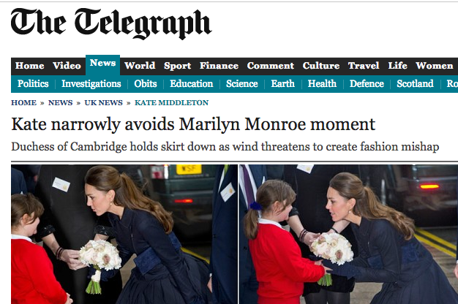
Task: Open the Home navigation tab
Action: (29, 66)
